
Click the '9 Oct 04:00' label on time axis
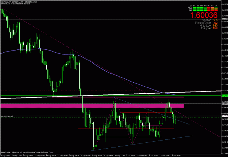tap(176, 156)
